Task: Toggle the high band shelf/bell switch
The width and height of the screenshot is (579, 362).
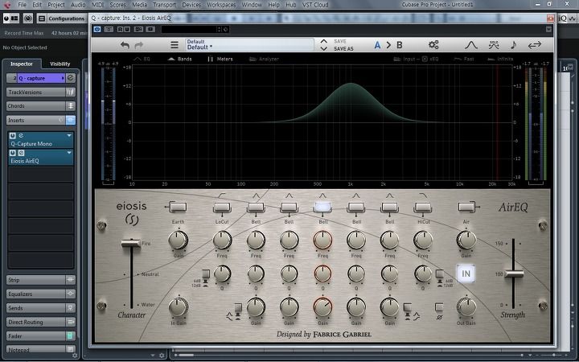Action: coord(407,308)
